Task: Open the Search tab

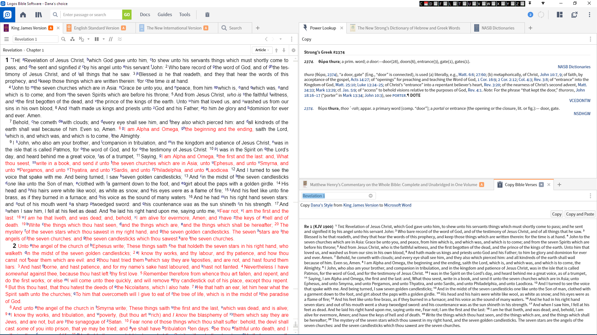Action: (x=235, y=28)
